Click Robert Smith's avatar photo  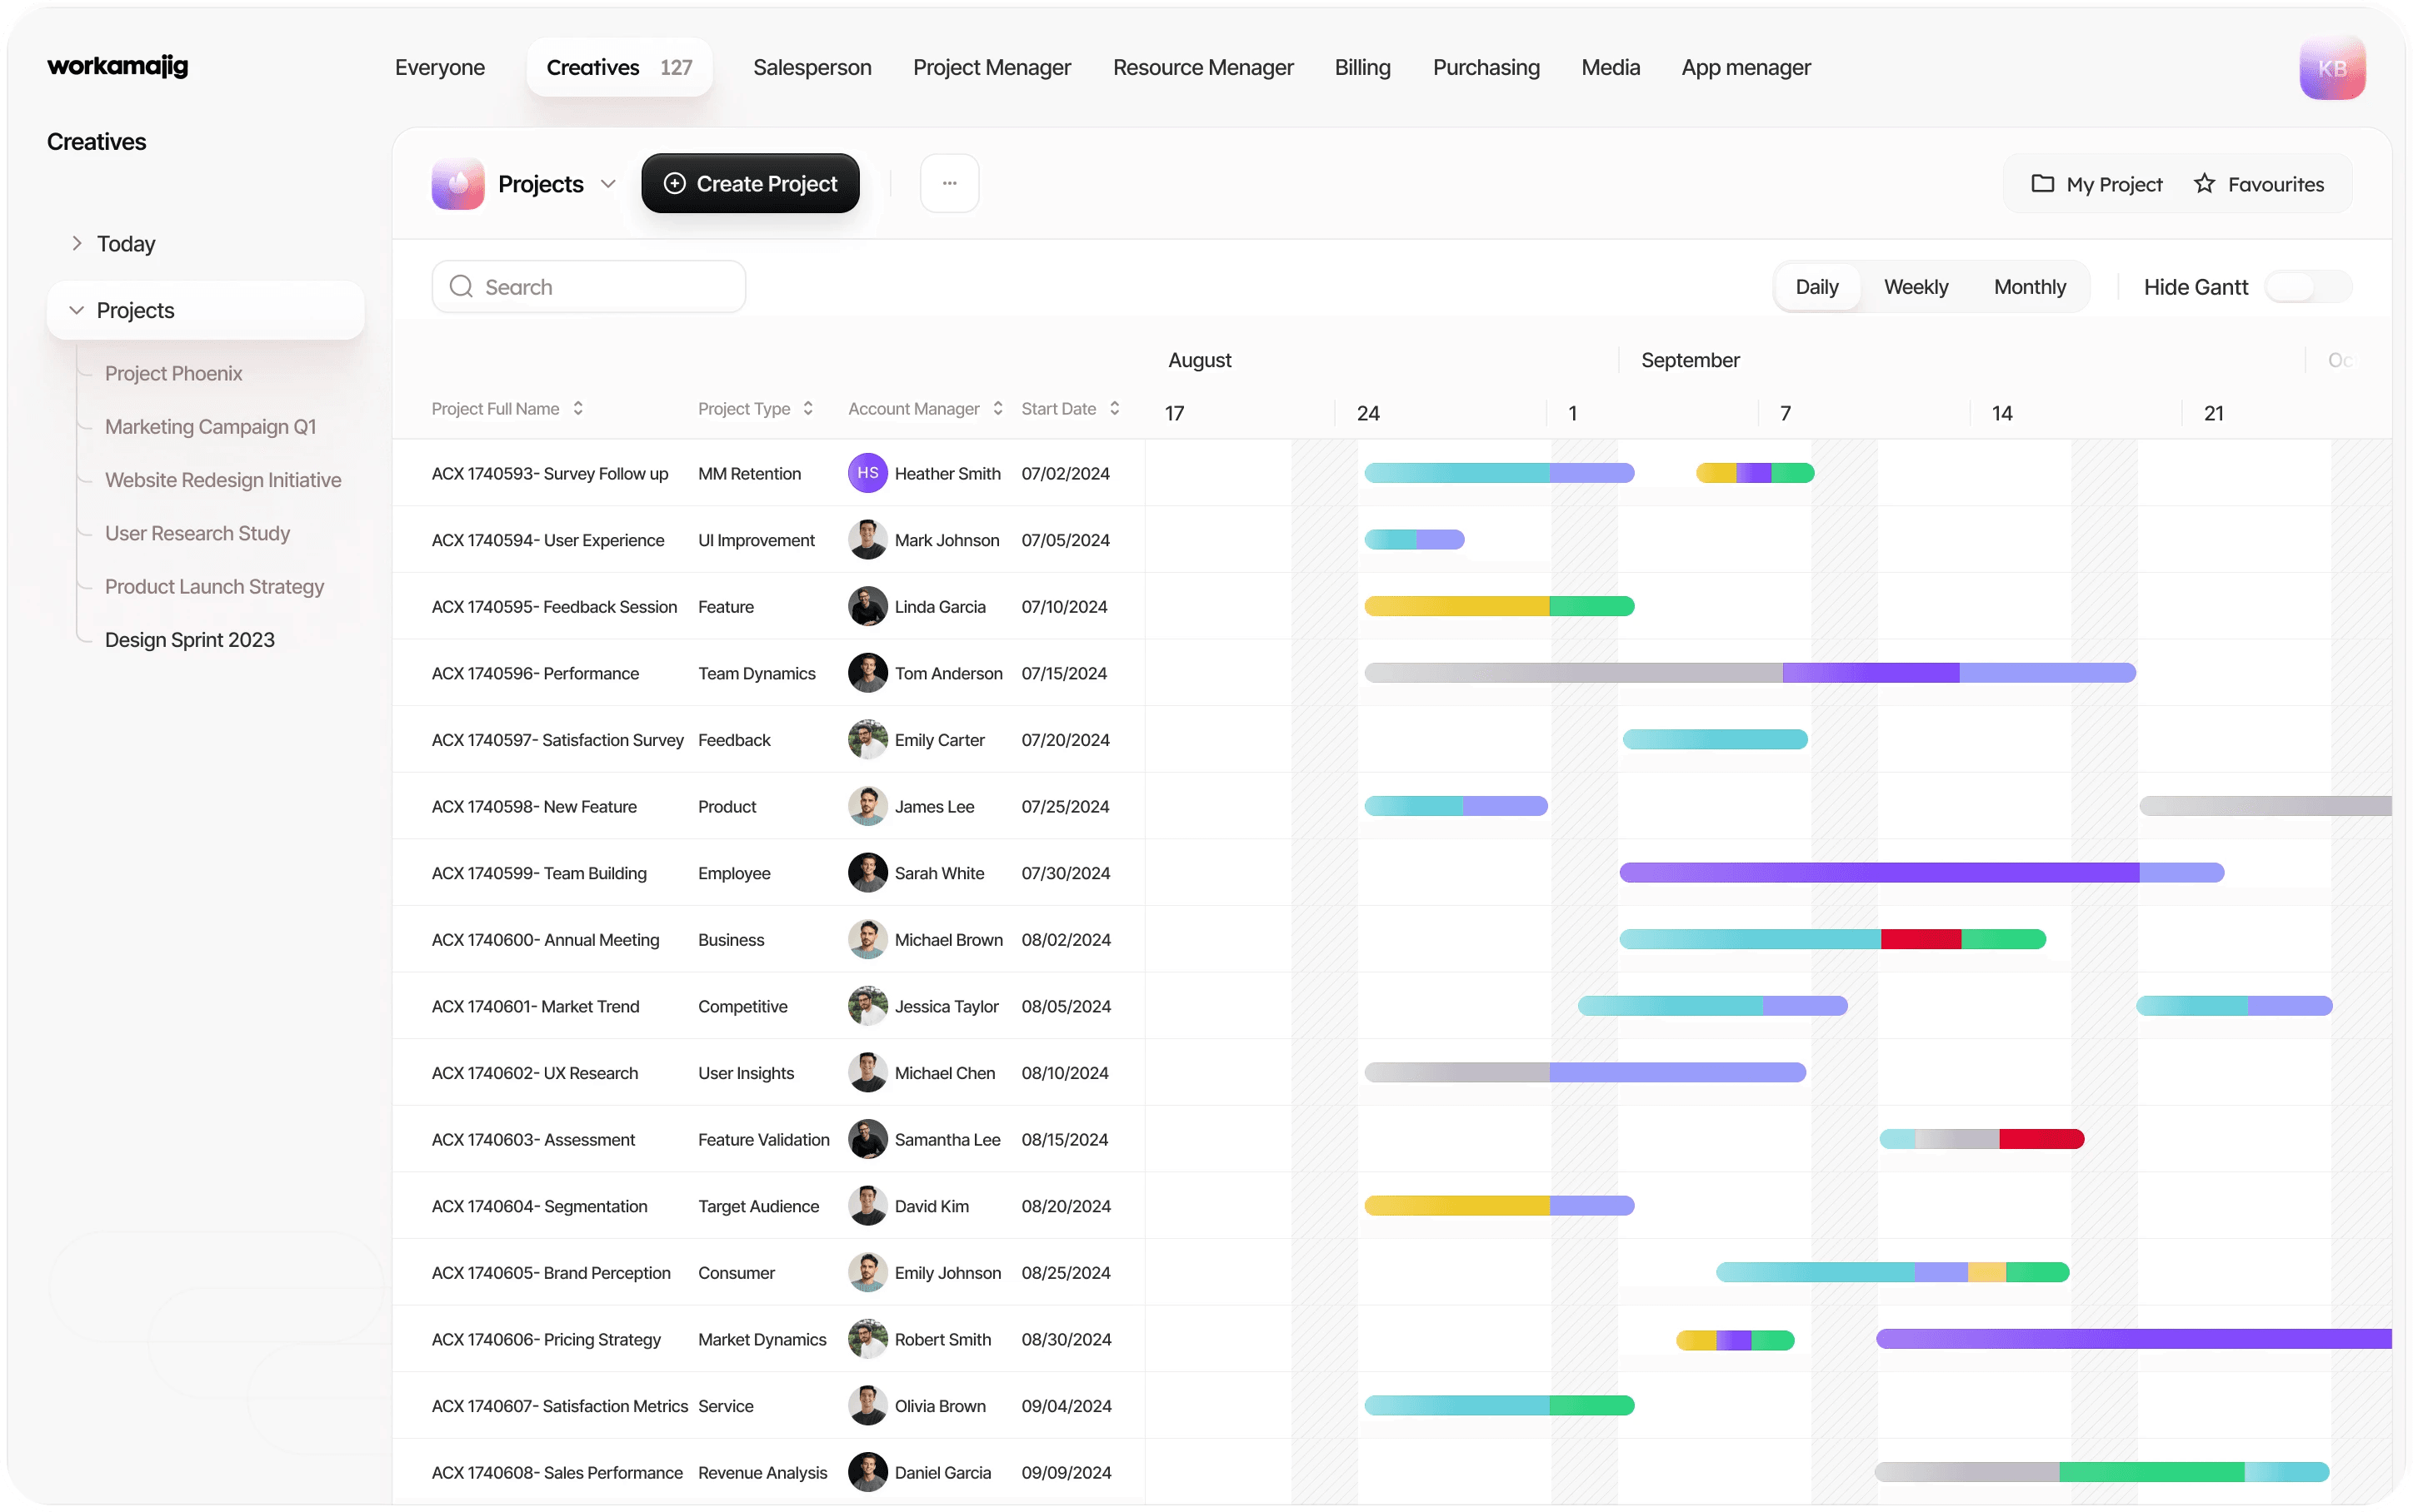coord(867,1339)
